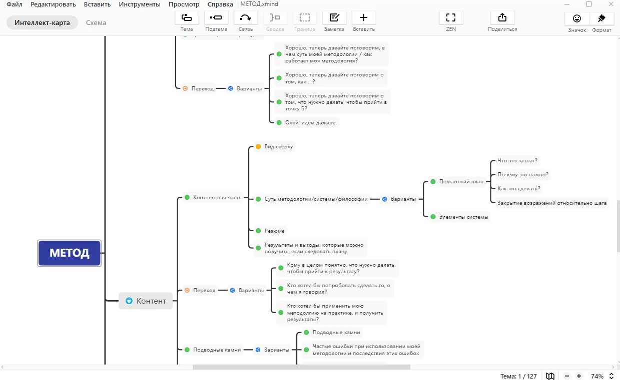Select the central МЕТОД topic
This screenshot has height=380, width=620.
point(70,253)
